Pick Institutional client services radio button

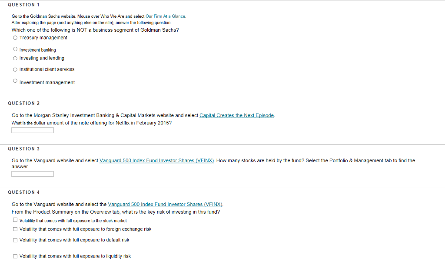click(15, 70)
